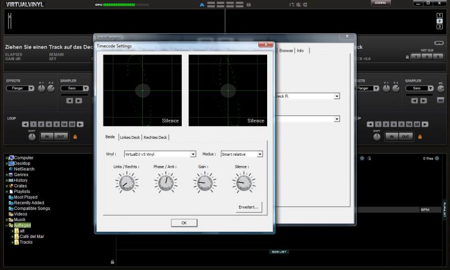Click left deck loop OUT button
450x270 pixels.
(61, 137)
